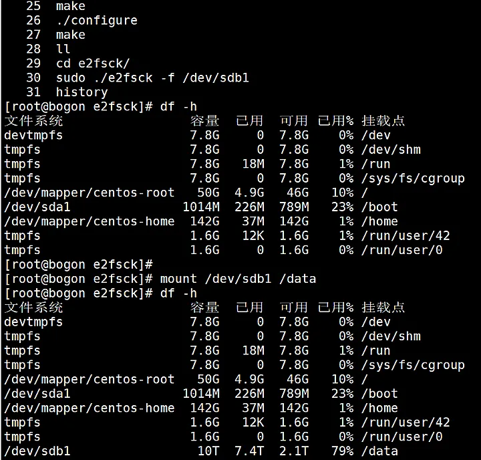Image resolution: width=481 pixels, height=460 pixels.
Task: Click the first /sys/fs/cgroup mount point
Action: coord(412,179)
